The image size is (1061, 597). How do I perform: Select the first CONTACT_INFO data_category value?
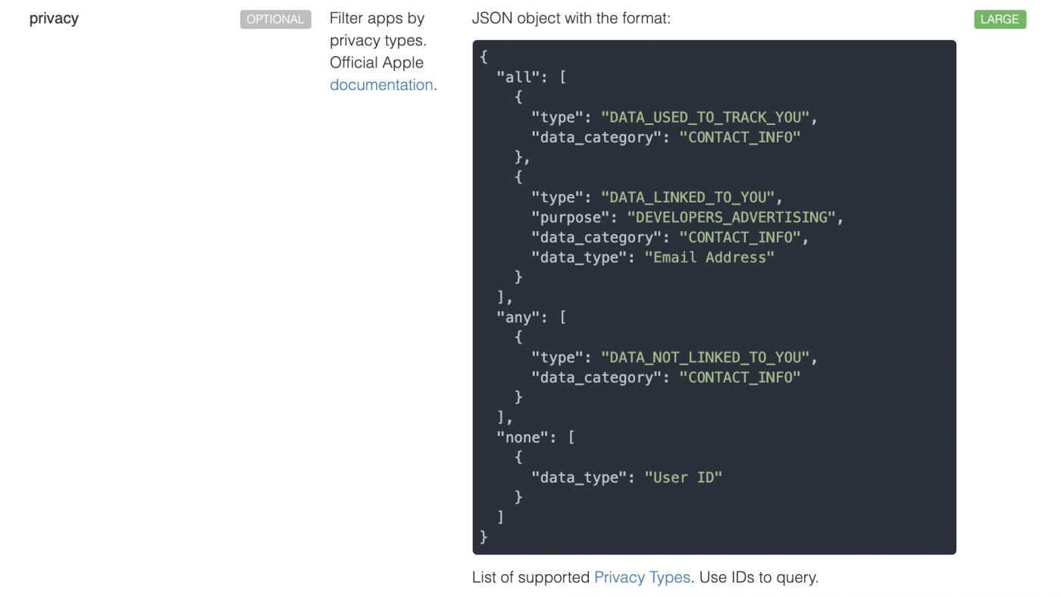(740, 137)
